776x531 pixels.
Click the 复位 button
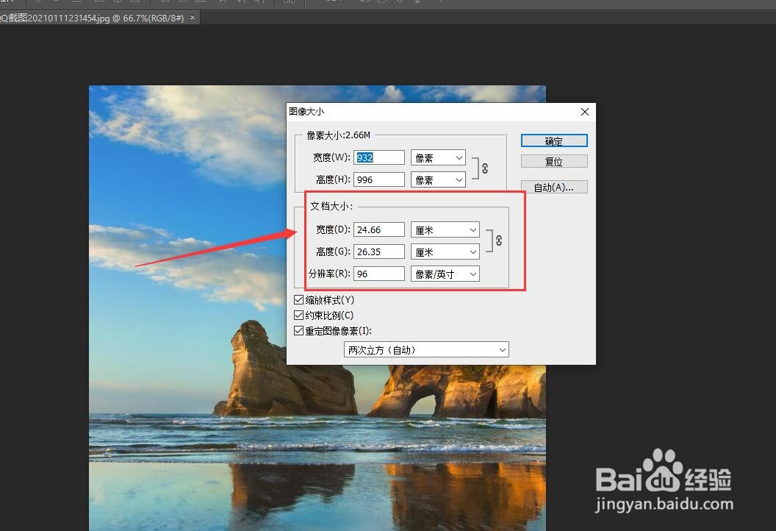click(x=554, y=162)
